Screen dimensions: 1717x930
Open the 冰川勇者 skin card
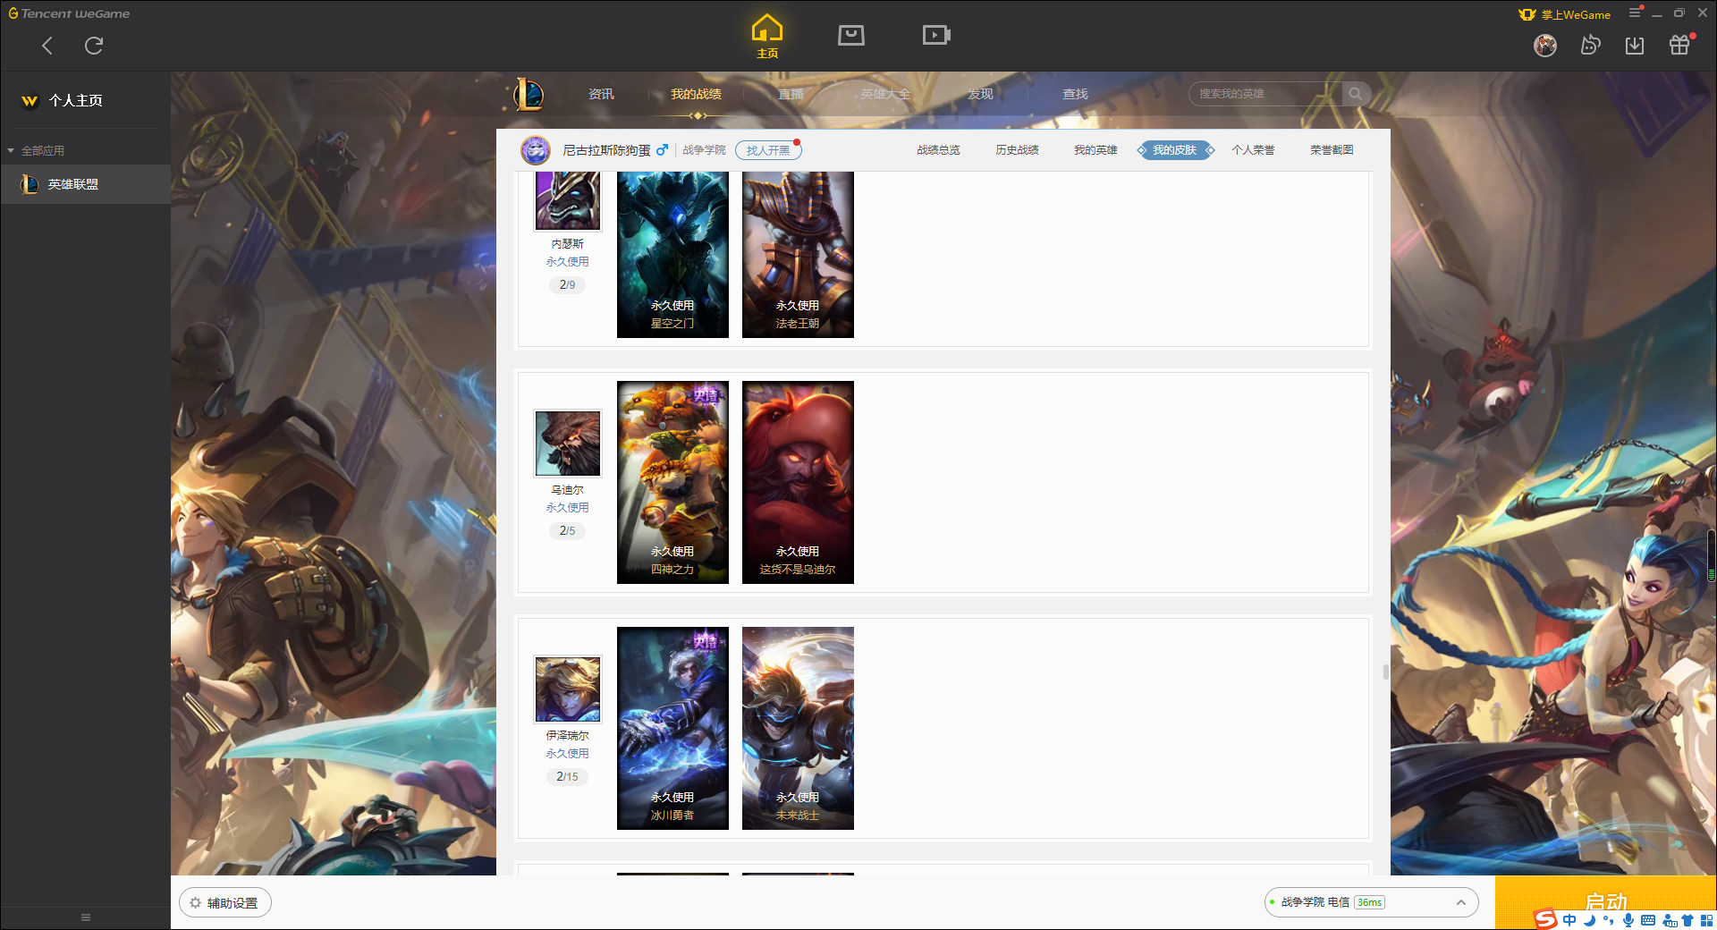tap(672, 729)
